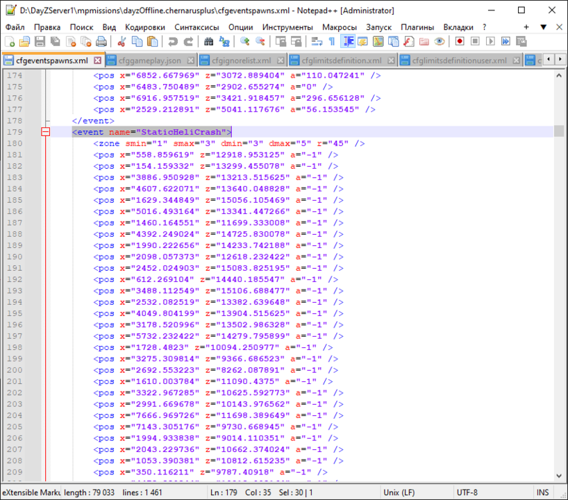Switch to cfggameplay.json tab

pyautogui.click(x=150, y=60)
